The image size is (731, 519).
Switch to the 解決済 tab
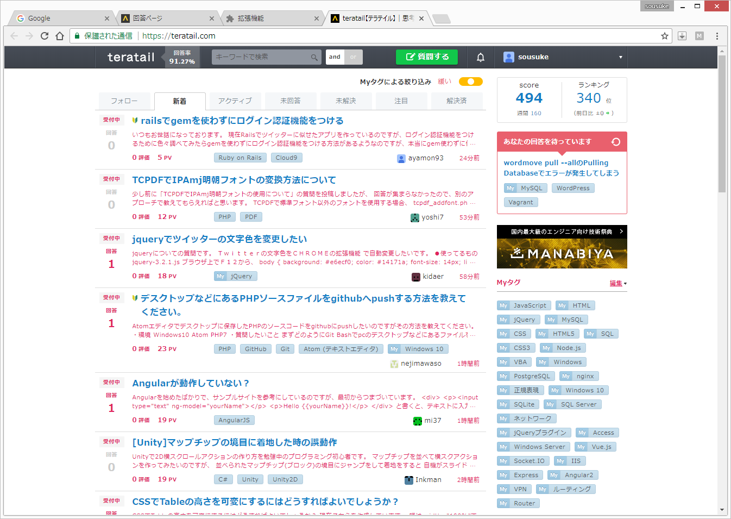coord(457,101)
